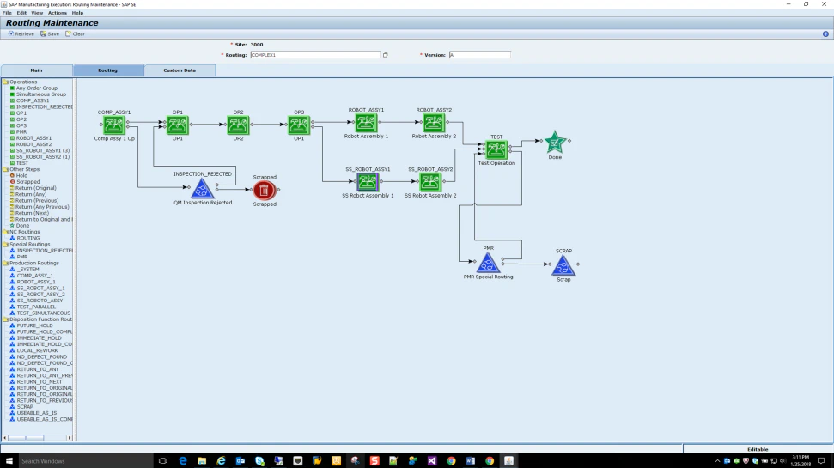834x468 pixels.
Task: Select the OP3 operation node
Action: click(299, 125)
